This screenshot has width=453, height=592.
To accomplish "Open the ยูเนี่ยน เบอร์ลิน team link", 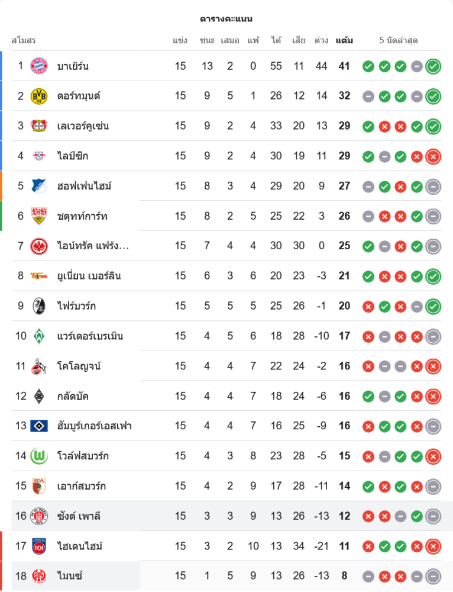I will [x=89, y=276].
